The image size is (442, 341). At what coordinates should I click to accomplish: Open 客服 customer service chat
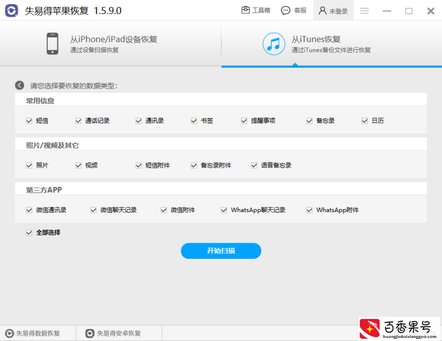click(294, 10)
